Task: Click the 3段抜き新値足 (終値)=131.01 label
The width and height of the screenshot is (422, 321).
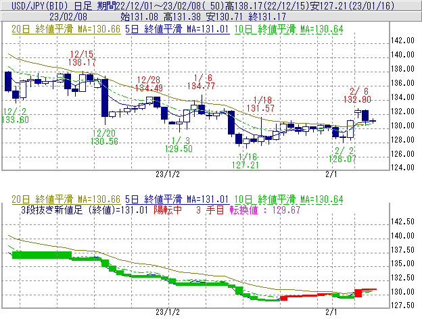Action: (85, 210)
